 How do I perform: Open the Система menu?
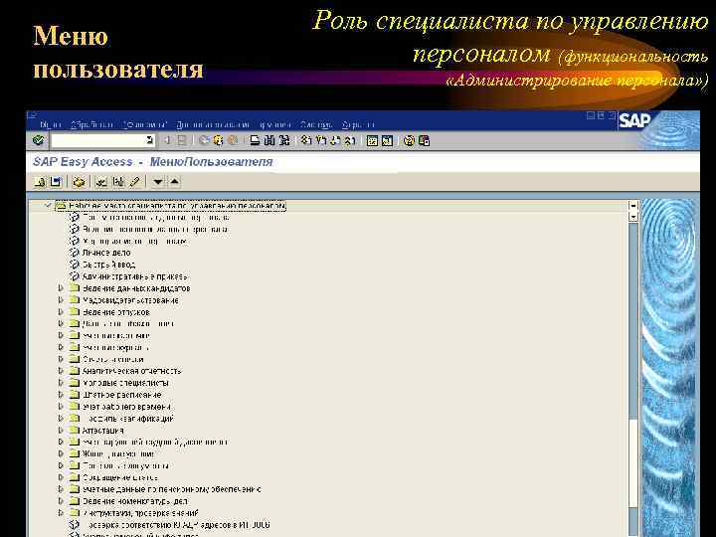tap(316, 124)
